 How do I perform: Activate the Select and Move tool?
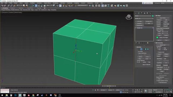36,6
